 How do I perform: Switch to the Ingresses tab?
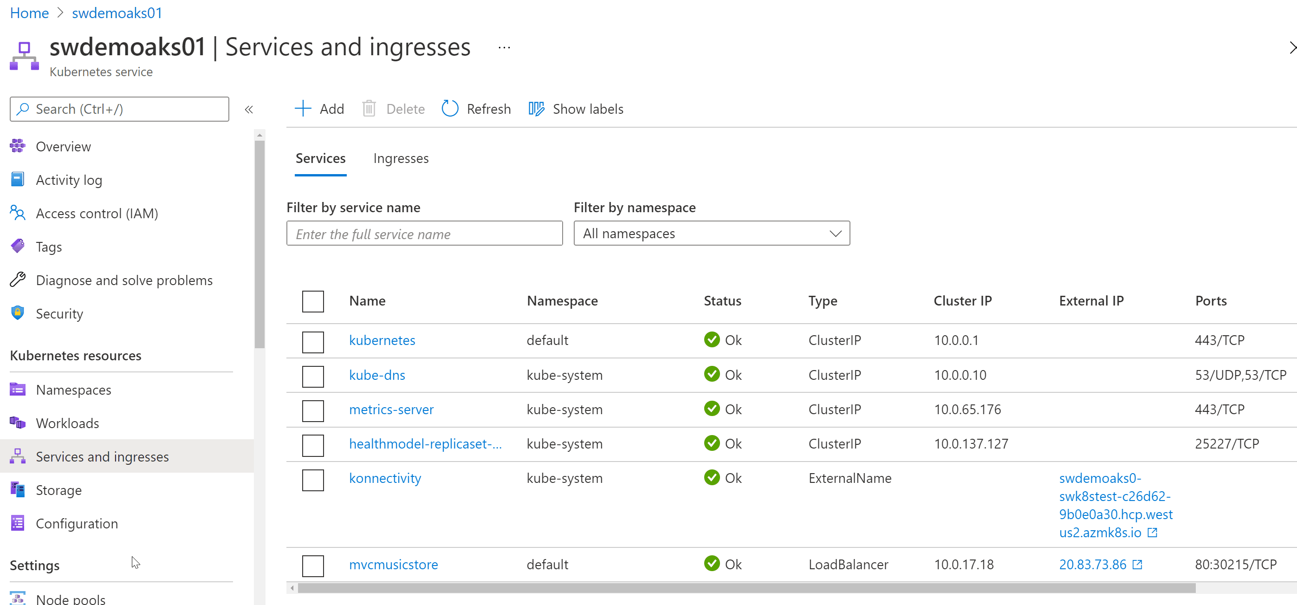401,158
